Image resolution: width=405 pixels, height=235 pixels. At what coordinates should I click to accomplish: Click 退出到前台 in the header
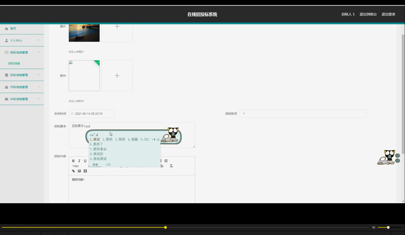(x=368, y=14)
